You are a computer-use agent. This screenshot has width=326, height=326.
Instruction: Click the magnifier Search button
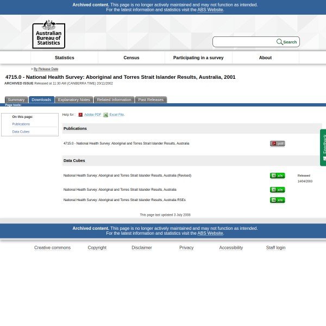pyautogui.click(x=286, y=42)
